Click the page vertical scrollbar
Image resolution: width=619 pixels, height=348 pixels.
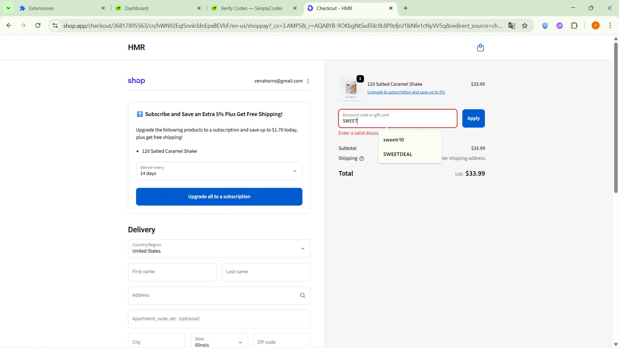click(616, 118)
